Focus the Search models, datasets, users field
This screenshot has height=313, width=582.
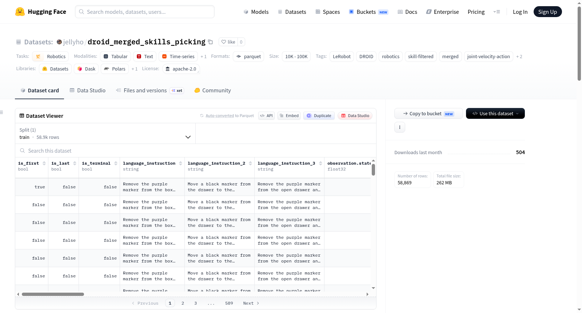(145, 12)
